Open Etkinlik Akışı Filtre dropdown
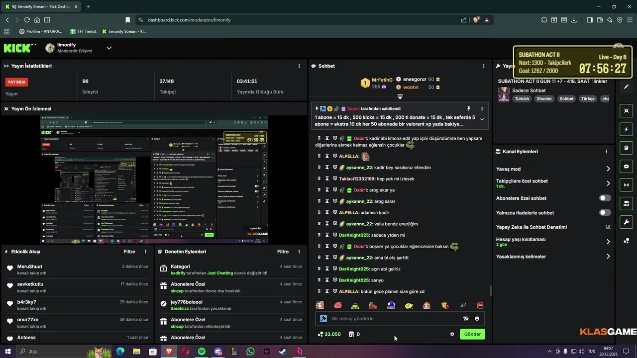 point(129,252)
